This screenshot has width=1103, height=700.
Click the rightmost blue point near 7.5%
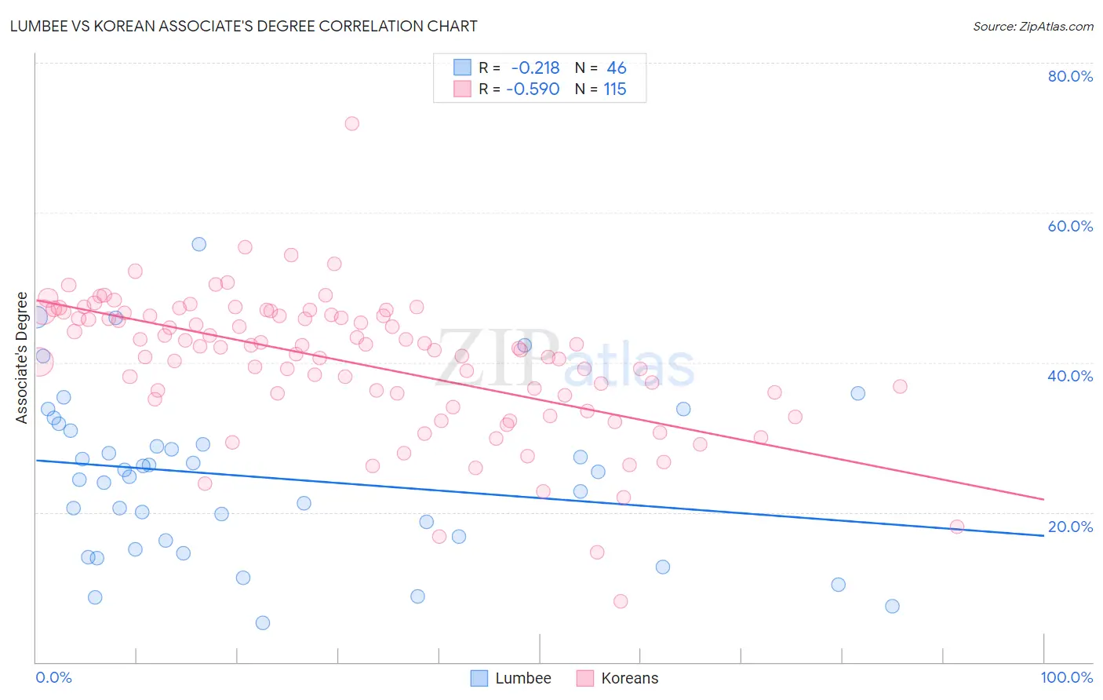pyautogui.click(x=892, y=606)
